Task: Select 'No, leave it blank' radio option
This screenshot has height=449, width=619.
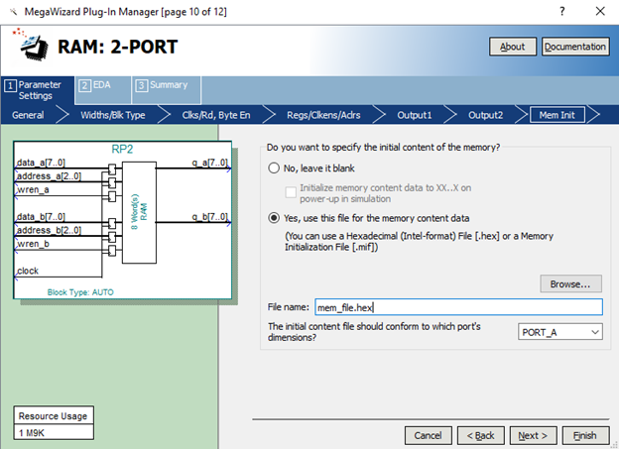Action: 274,168
